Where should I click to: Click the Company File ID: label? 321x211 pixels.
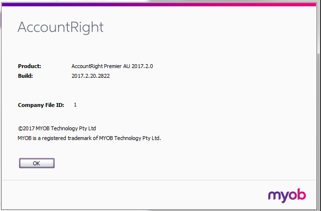pyautogui.click(x=40, y=105)
